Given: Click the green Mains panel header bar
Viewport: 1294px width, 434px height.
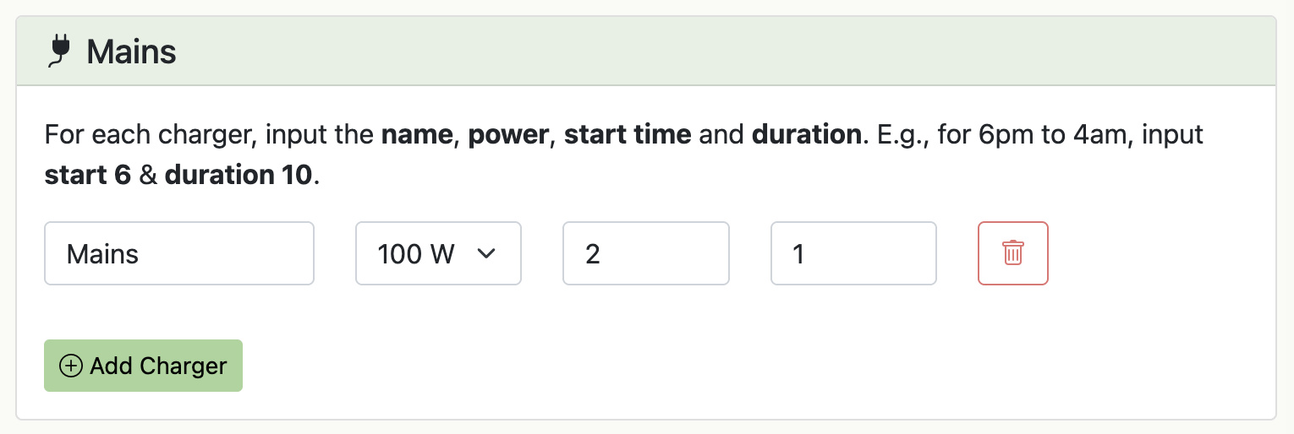Looking at the screenshot, I should 677,51.
